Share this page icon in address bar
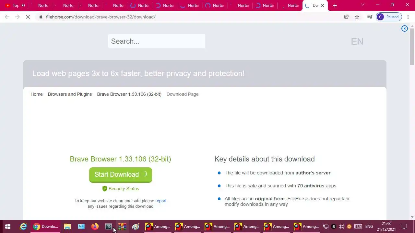 [x=346, y=17]
